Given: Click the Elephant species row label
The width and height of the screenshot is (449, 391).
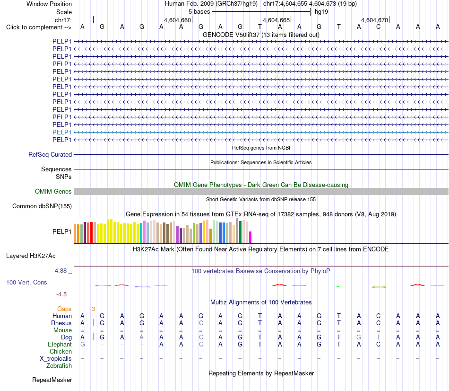Looking at the screenshot, I should [x=60, y=344].
